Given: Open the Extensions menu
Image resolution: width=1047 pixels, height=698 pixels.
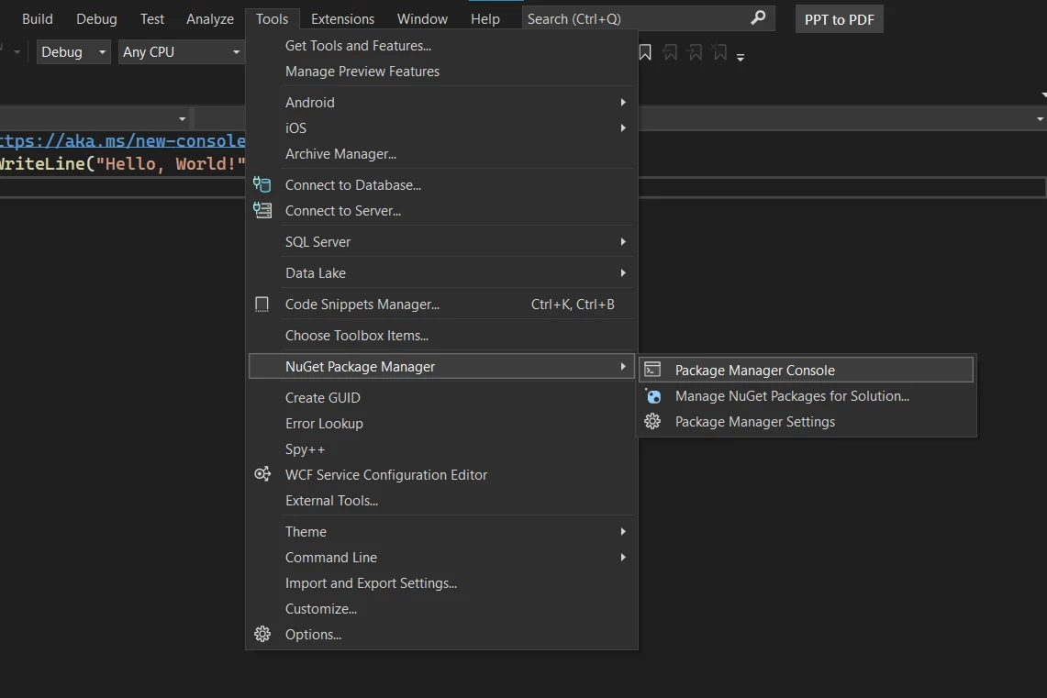Looking at the screenshot, I should click(342, 18).
